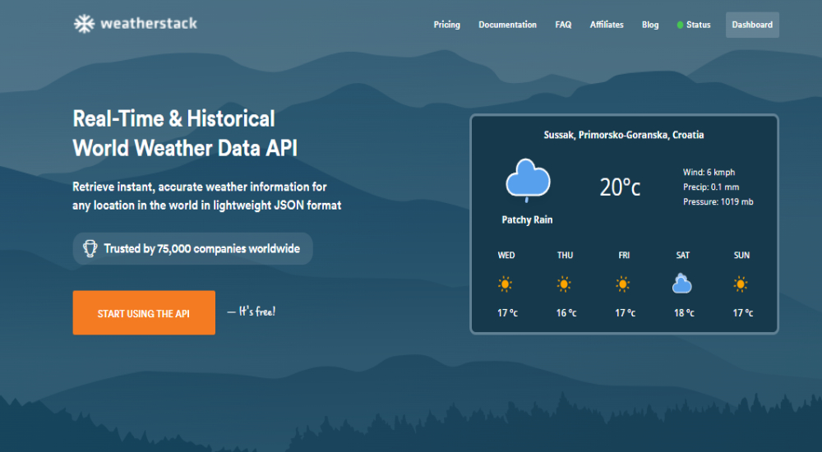Screen dimensions: 822x452
Task: Click the WED sun forecast icon
Action: click(505, 284)
